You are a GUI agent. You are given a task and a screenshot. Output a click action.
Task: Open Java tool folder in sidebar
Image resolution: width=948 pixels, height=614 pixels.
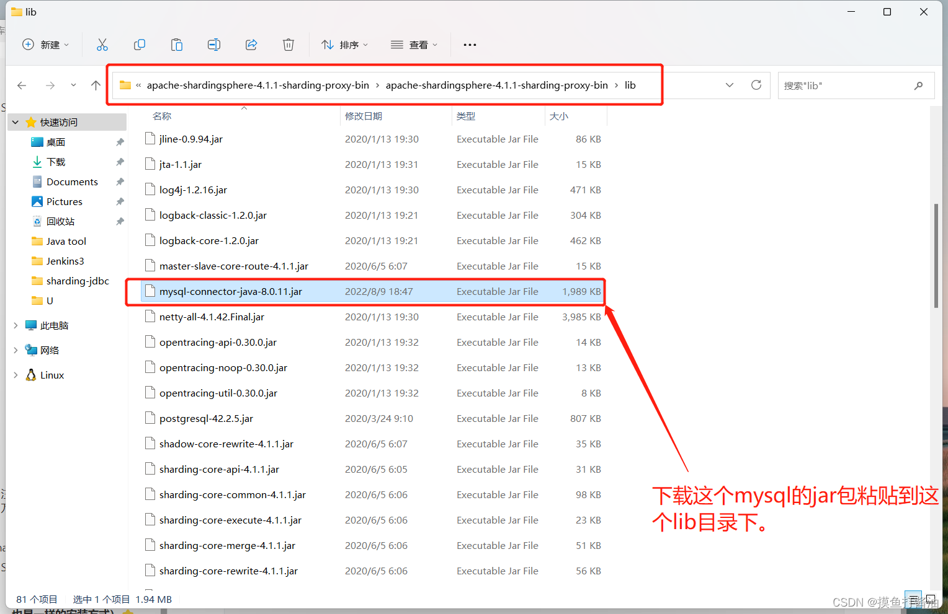[66, 241]
